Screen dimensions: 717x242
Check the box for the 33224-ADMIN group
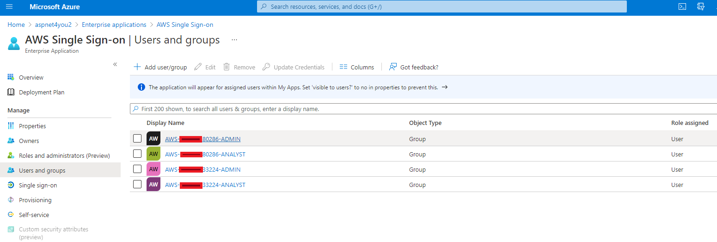click(137, 169)
